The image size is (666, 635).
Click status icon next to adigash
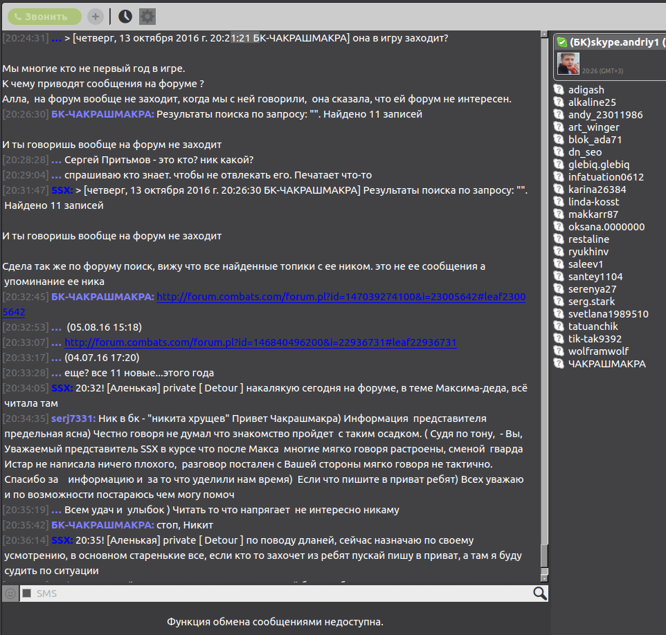(x=559, y=89)
